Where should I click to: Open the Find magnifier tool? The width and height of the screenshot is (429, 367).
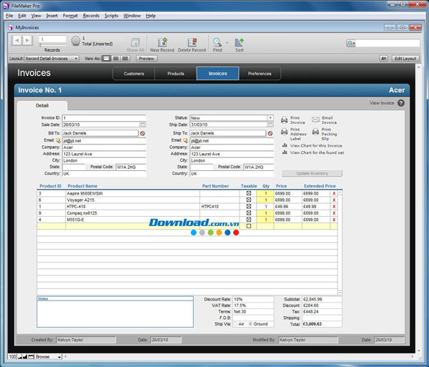pyautogui.click(x=217, y=41)
